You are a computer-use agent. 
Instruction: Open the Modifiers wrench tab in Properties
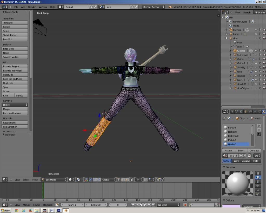pyautogui.click(x=255, y=112)
